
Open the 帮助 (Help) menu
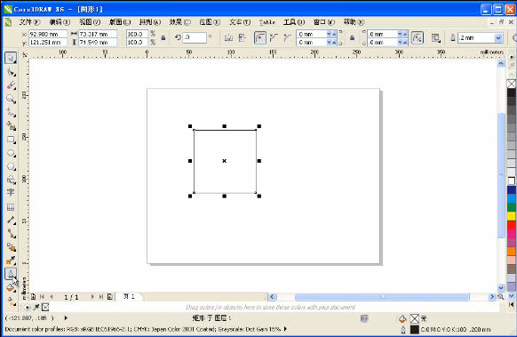354,22
